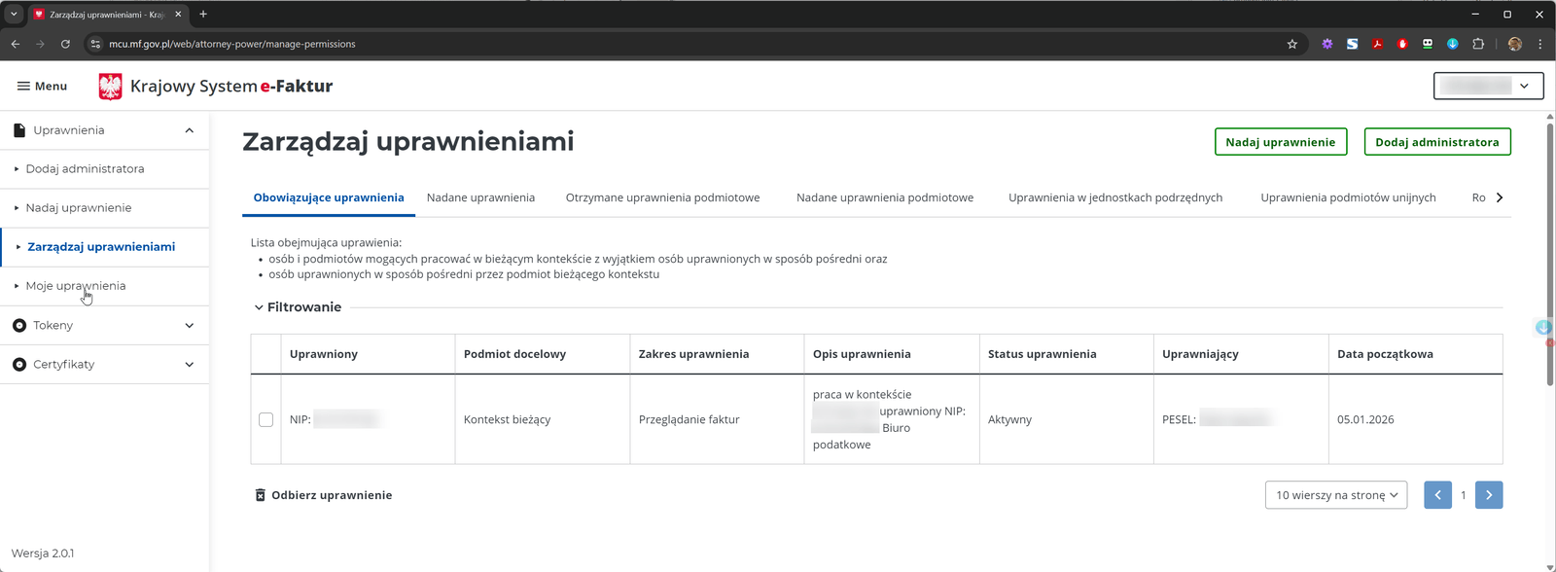Switch to Nadane uprawnienia tab
The image size is (1556, 572).
click(480, 197)
